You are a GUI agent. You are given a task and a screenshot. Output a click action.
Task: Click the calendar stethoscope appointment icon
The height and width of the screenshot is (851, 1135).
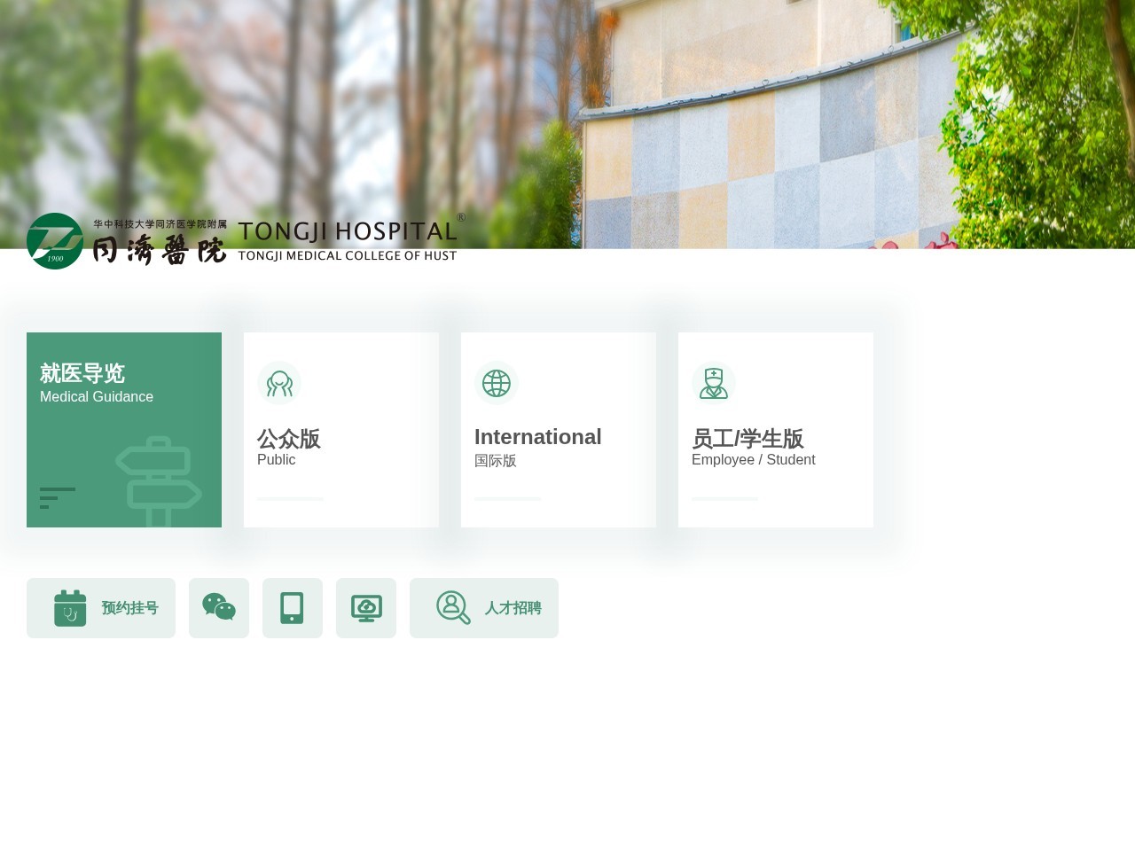click(x=70, y=608)
